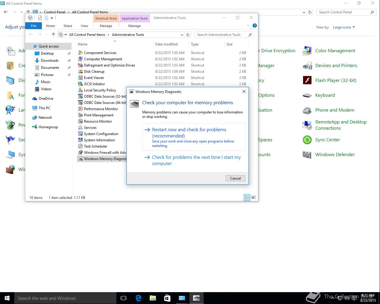Select the Disk Cleanup icon
The width and height of the screenshot is (380, 304).
(80, 72)
